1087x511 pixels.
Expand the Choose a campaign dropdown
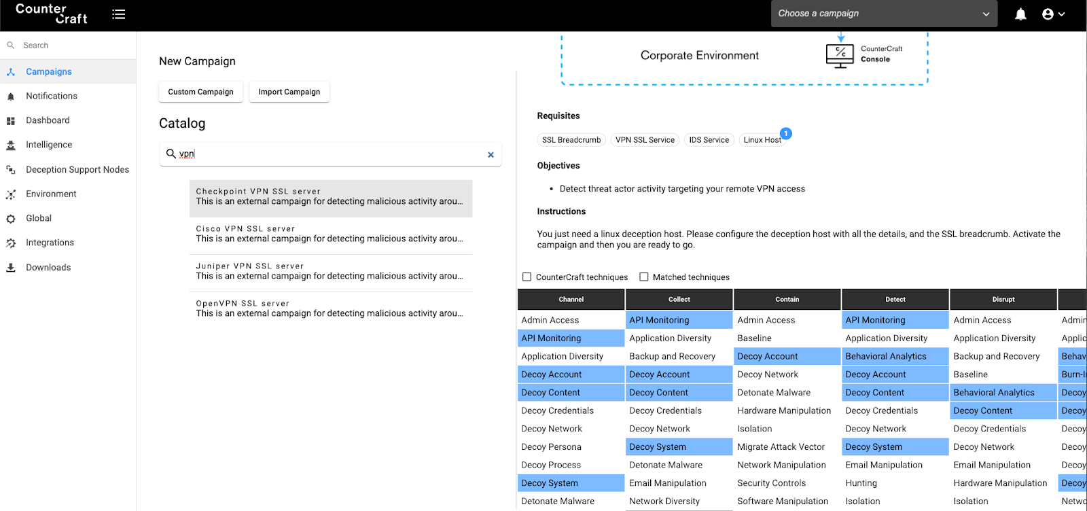coord(883,14)
